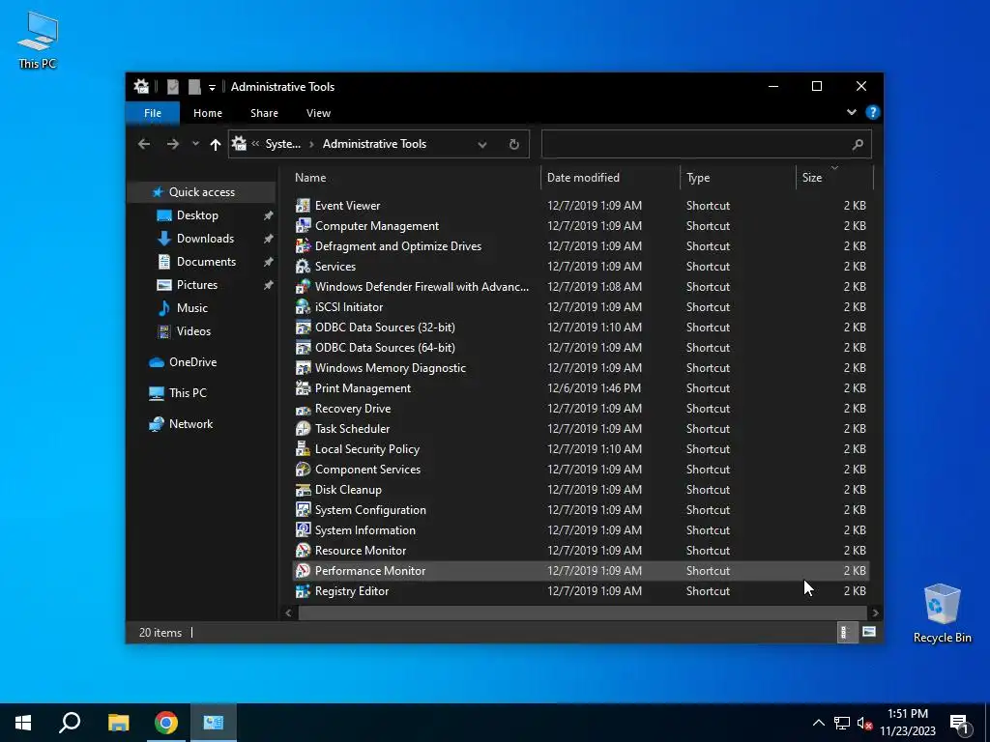Open File Explorer from the taskbar

point(118,723)
